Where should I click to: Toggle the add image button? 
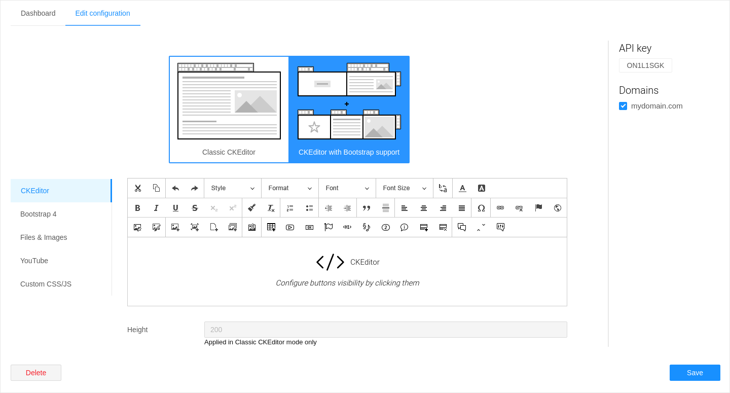click(175, 227)
